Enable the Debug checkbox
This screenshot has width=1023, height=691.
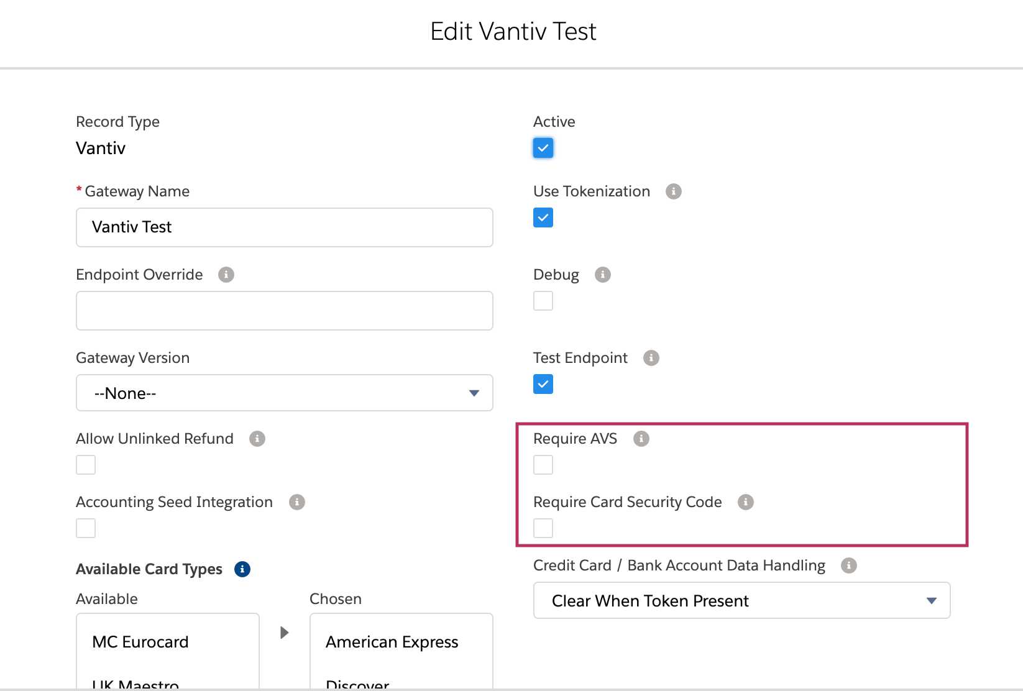(x=543, y=301)
